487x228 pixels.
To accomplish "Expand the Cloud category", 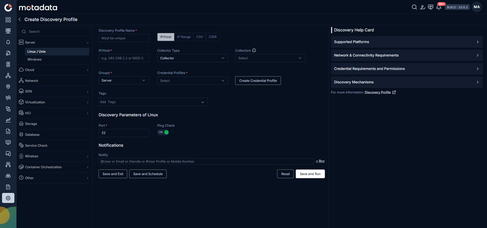I will tap(54, 70).
